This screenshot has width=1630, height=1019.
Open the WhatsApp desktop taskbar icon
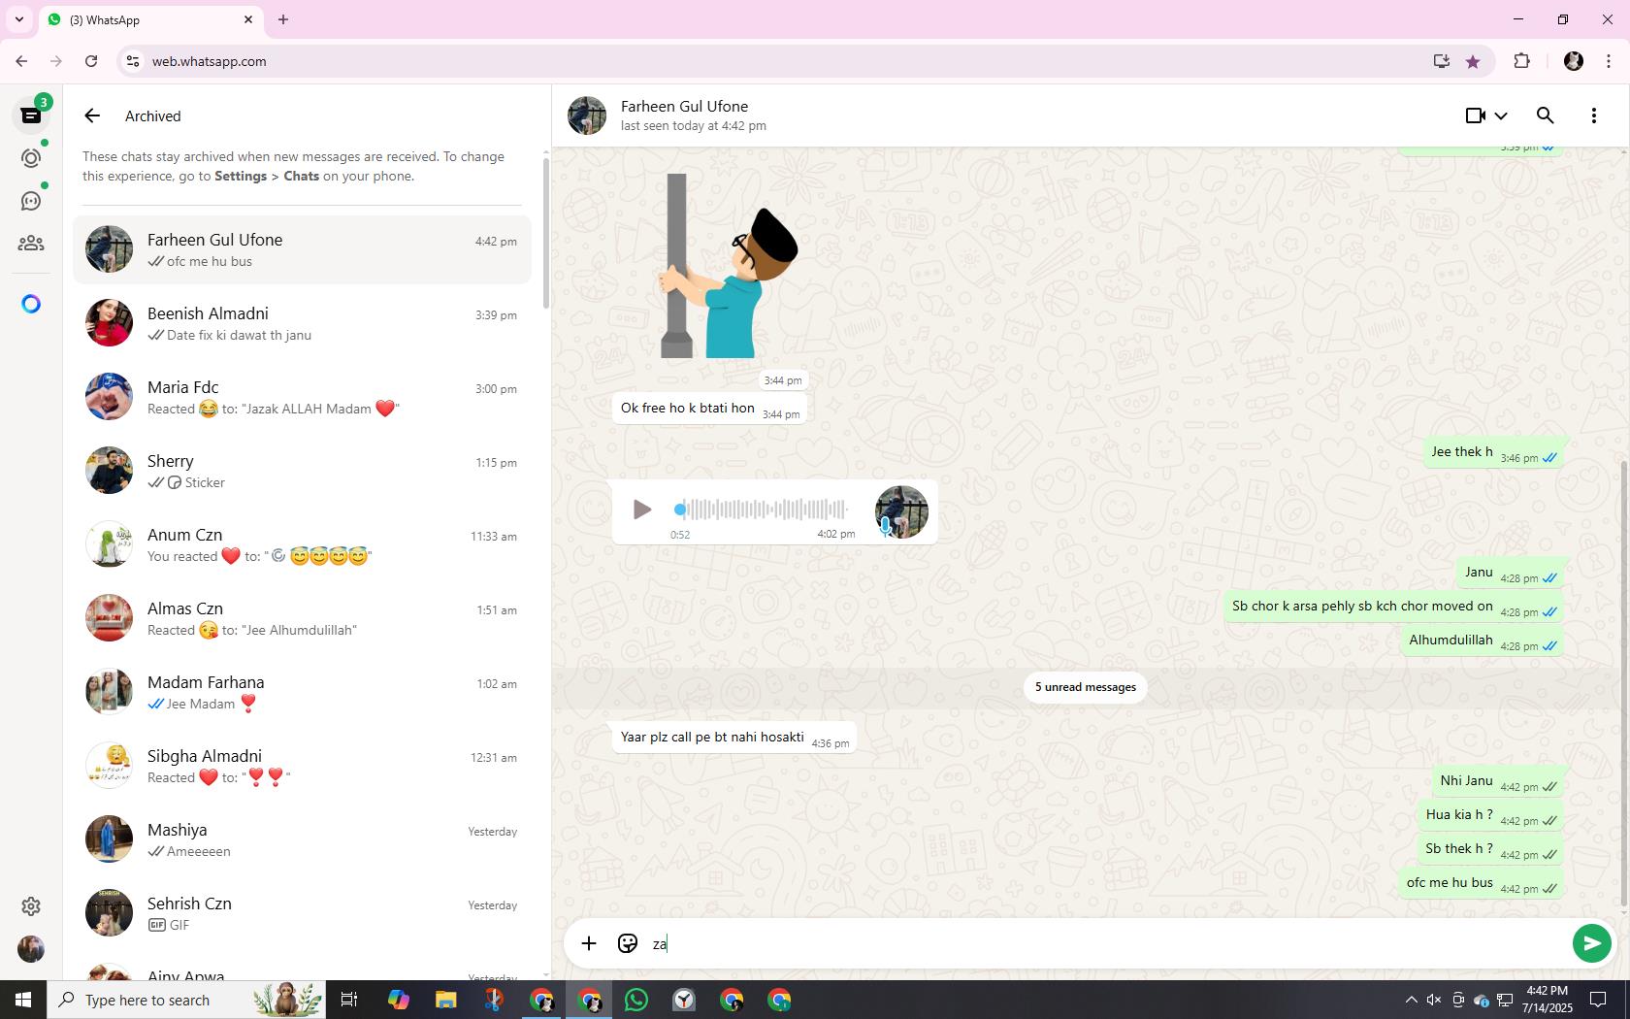click(636, 1000)
